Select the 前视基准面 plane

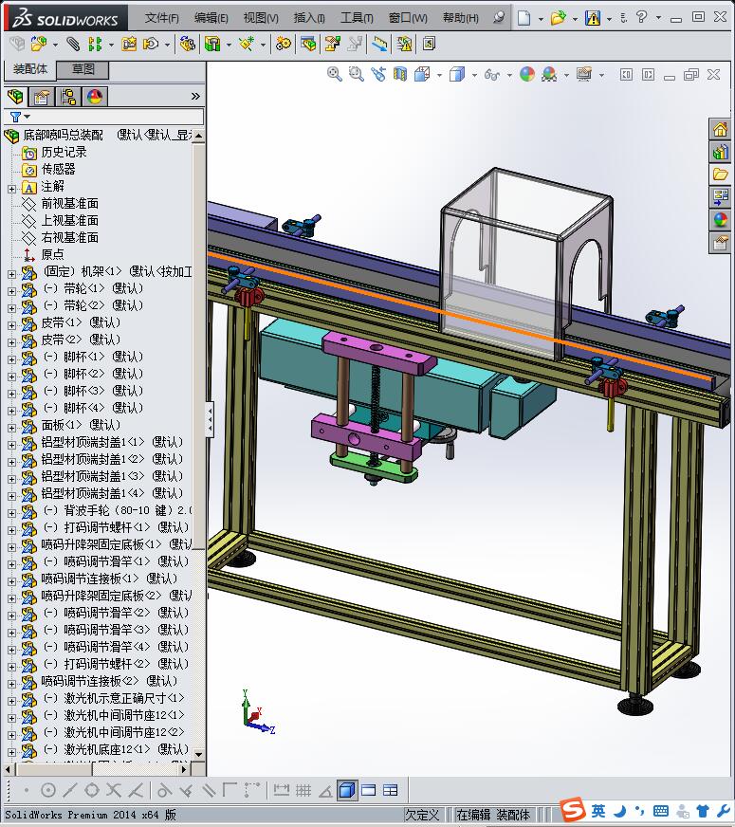tap(70, 203)
